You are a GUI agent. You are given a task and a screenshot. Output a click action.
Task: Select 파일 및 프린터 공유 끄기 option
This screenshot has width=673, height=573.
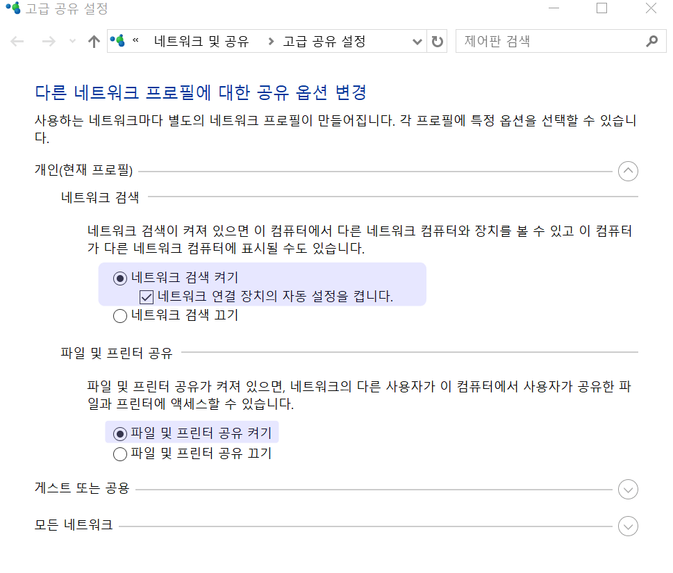[120, 454]
